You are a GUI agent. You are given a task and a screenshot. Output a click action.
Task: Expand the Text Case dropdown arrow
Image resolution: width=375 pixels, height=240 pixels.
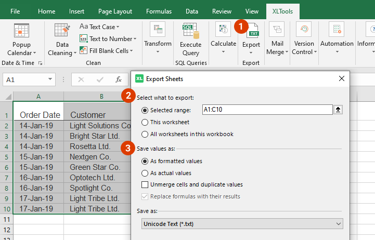(x=118, y=27)
